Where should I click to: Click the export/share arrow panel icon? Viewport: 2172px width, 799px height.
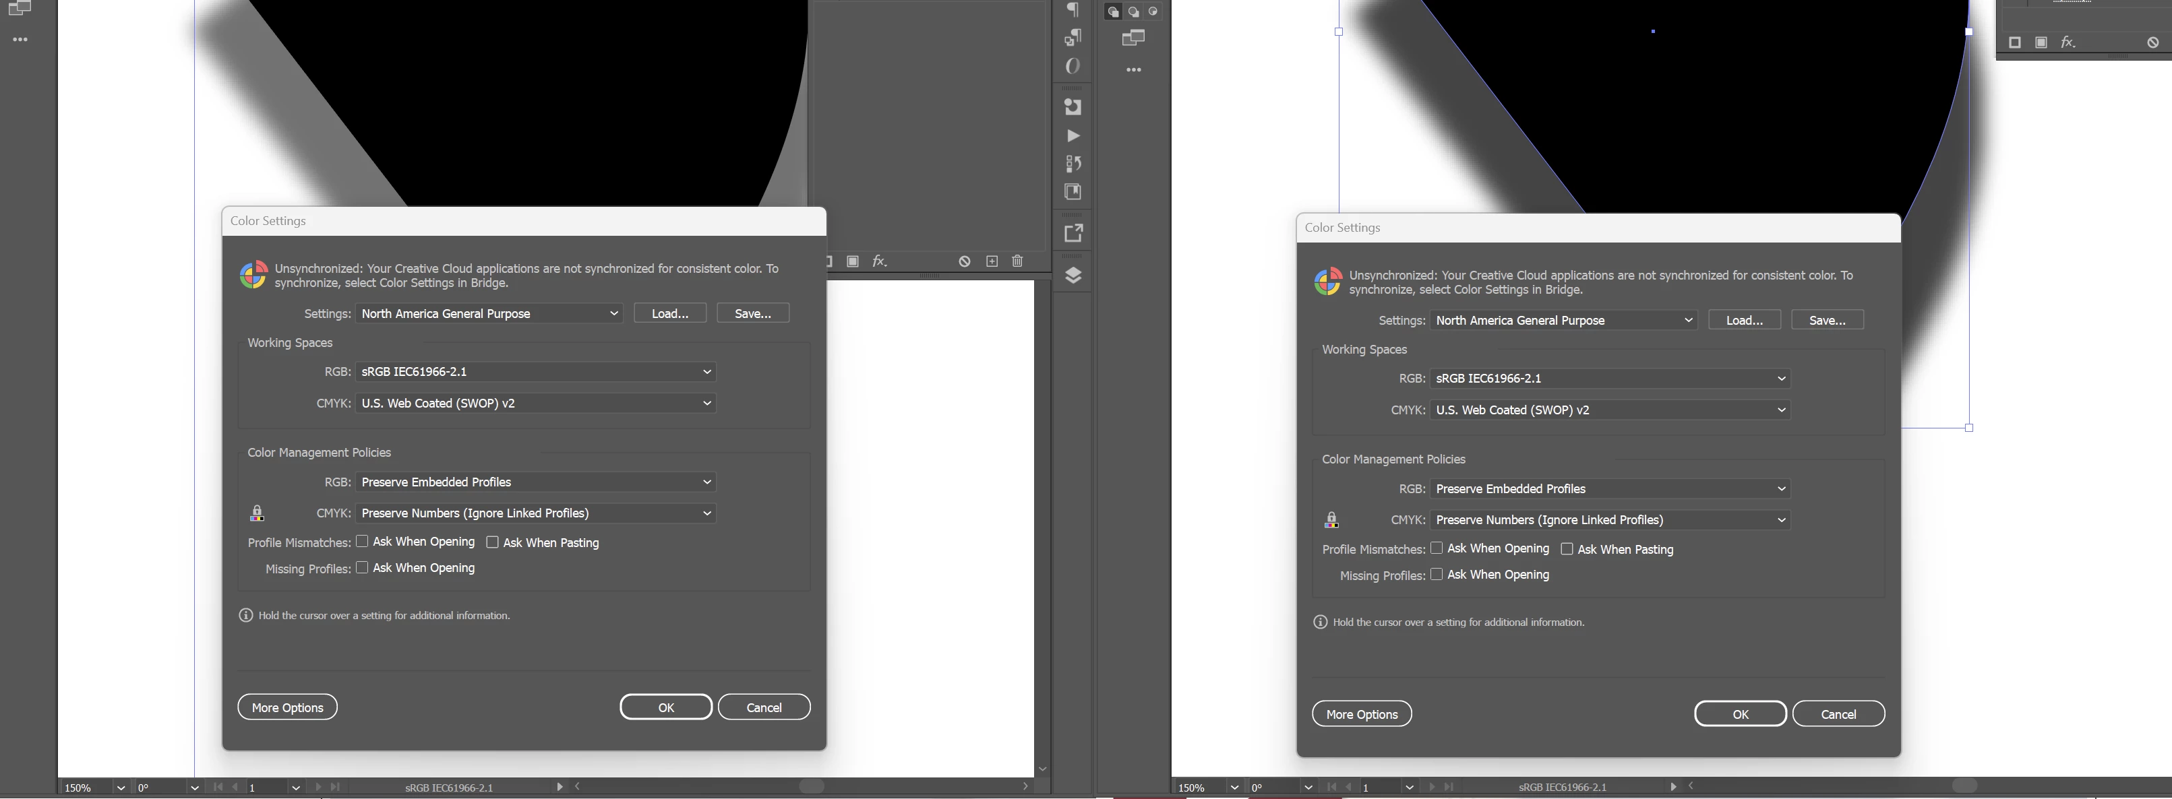click(1073, 232)
